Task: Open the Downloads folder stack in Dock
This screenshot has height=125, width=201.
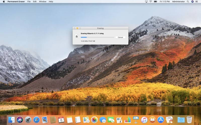Action: [181, 120]
